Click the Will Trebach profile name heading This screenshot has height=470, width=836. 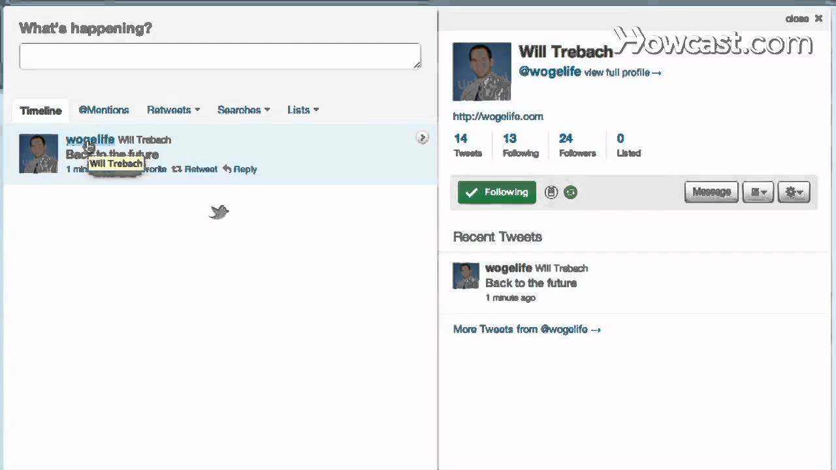(x=566, y=52)
